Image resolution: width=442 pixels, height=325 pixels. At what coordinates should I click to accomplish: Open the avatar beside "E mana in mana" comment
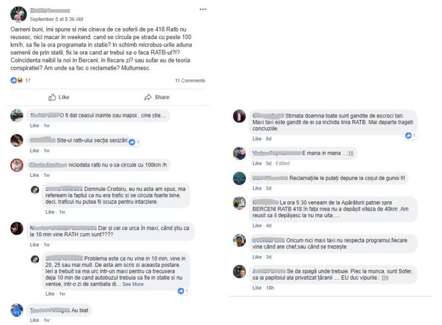239,153
